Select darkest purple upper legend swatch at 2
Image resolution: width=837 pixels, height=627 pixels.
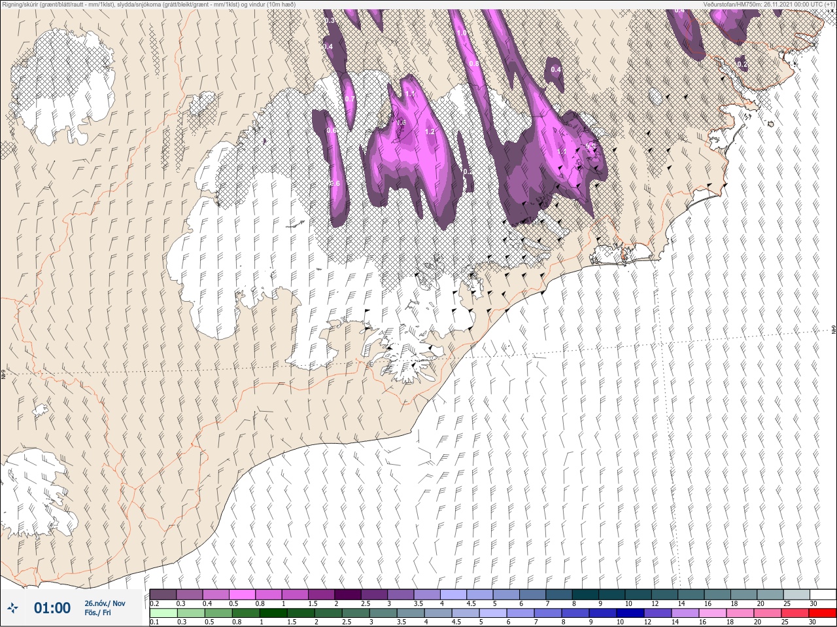[x=348, y=594]
